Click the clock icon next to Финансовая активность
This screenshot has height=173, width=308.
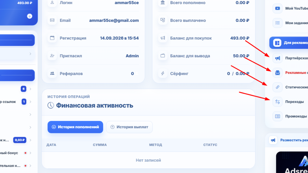(51, 105)
